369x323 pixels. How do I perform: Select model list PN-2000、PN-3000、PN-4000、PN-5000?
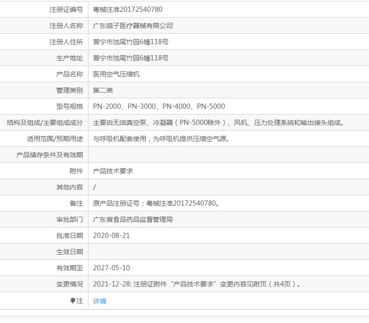click(x=159, y=106)
